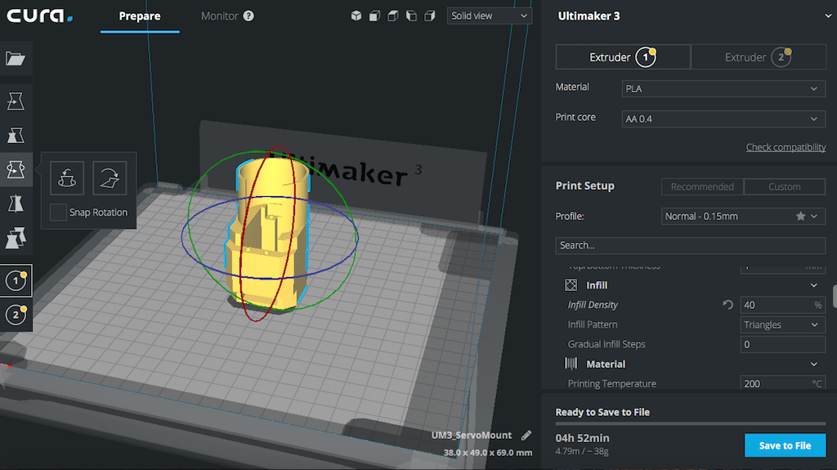
Task: Select the Extruder 1 tab
Action: (x=623, y=57)
